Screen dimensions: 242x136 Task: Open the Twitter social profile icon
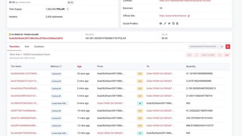click(x=169, y=23)
